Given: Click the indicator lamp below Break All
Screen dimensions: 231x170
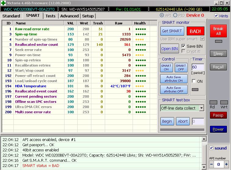Looking at the screenshot, I should (x=218, y=42).
